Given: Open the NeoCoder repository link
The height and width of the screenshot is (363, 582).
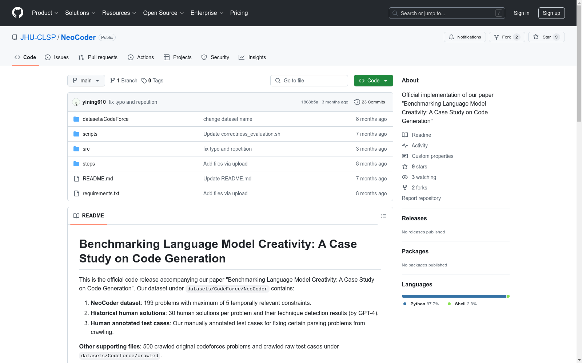Looking at the screenshot, I should (x=78, y=37).
